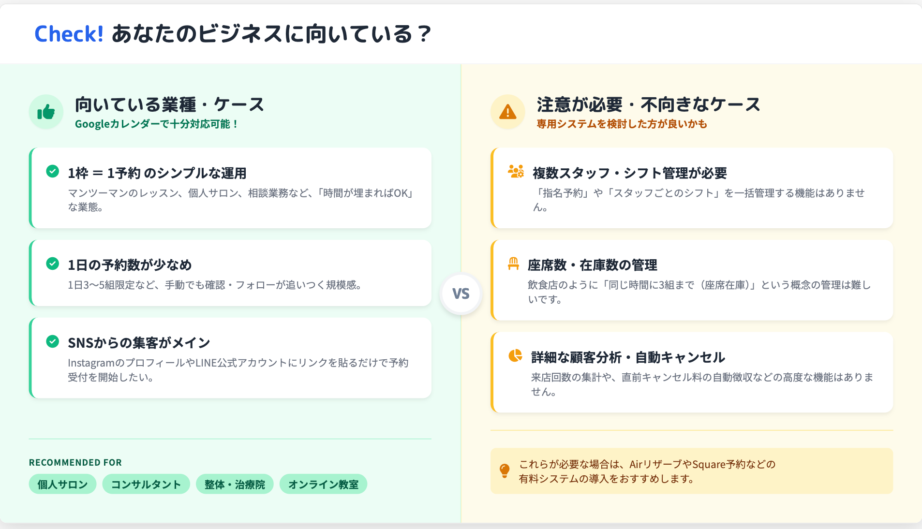Select the コンサルタント tag

[146, 485]
